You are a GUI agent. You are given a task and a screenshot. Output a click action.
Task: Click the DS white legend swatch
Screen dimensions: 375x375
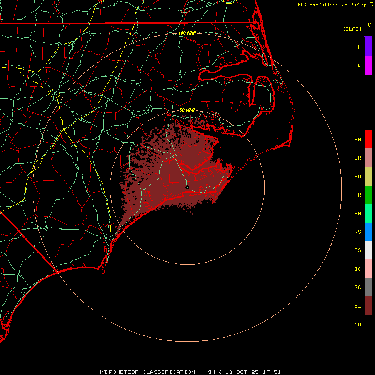point(368,250)
